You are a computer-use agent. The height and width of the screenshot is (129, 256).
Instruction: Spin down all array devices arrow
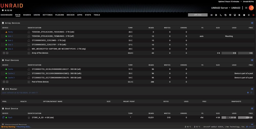pyautogui.click(x=4, y=53)
